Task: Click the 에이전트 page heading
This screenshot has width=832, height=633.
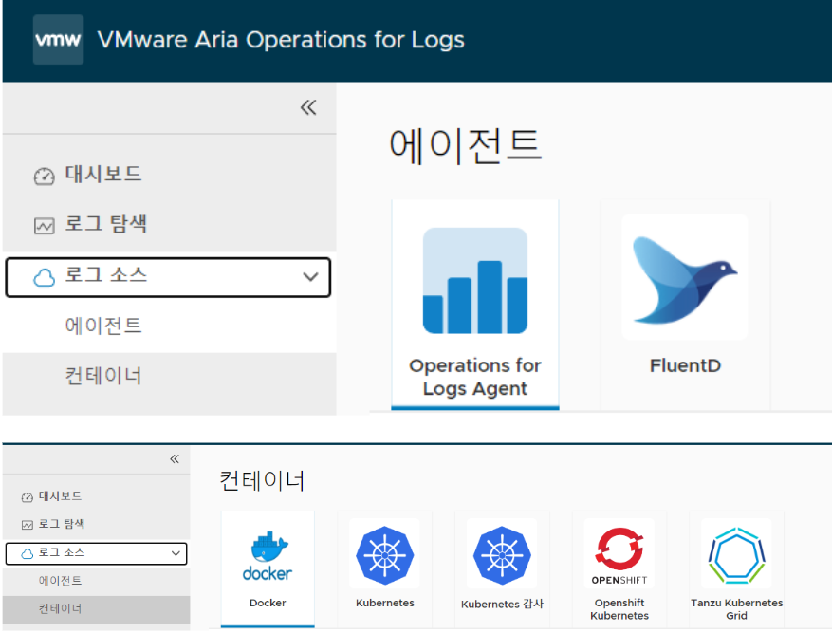Action: (466, 145)
